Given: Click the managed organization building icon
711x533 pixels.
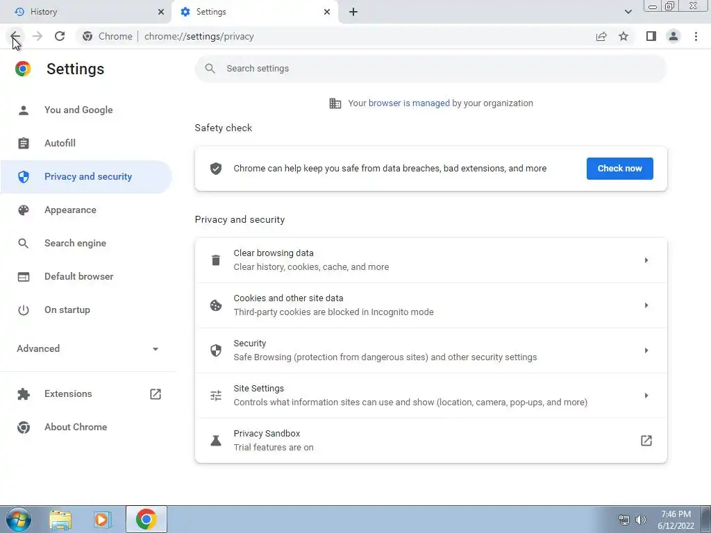Looking at the screenshot, I should pyautogui.click(x=335, y=103).
